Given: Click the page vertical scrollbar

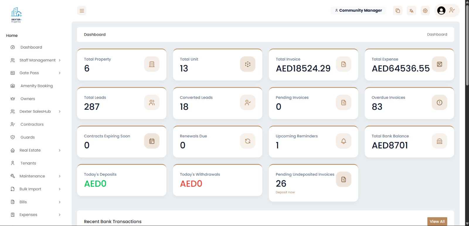Looking at the screenshot, I should pyautogui.click(x=467, y=45).
